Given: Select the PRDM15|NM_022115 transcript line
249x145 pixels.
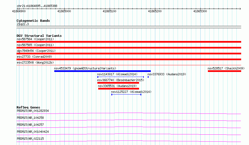Looking at the screenshot, I should tap(129, 141).
